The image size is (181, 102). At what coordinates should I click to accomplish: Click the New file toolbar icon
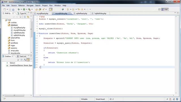point(5,9)
